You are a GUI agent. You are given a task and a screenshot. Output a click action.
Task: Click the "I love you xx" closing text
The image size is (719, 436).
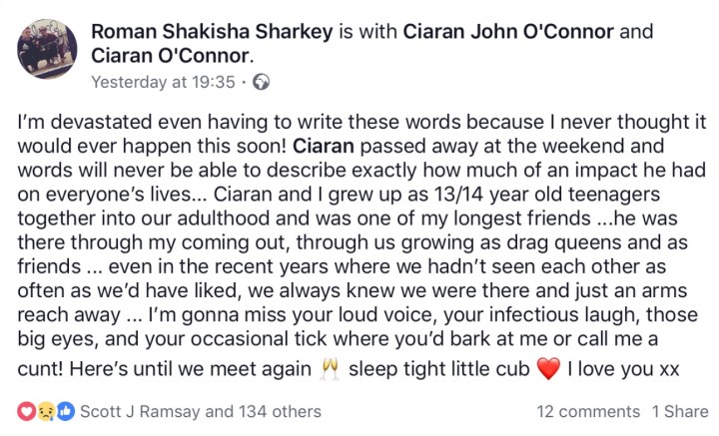click(x=624, y=369)
